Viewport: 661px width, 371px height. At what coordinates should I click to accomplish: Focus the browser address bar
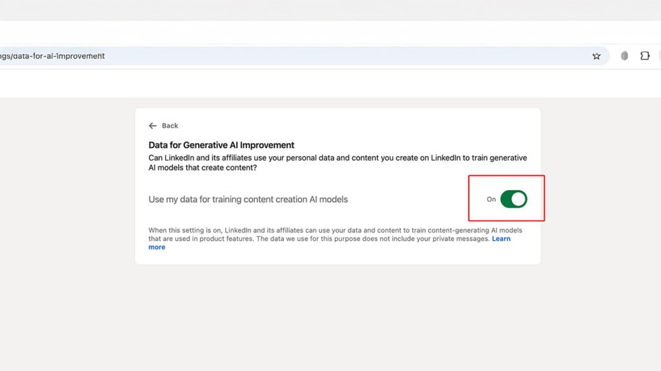323,56
